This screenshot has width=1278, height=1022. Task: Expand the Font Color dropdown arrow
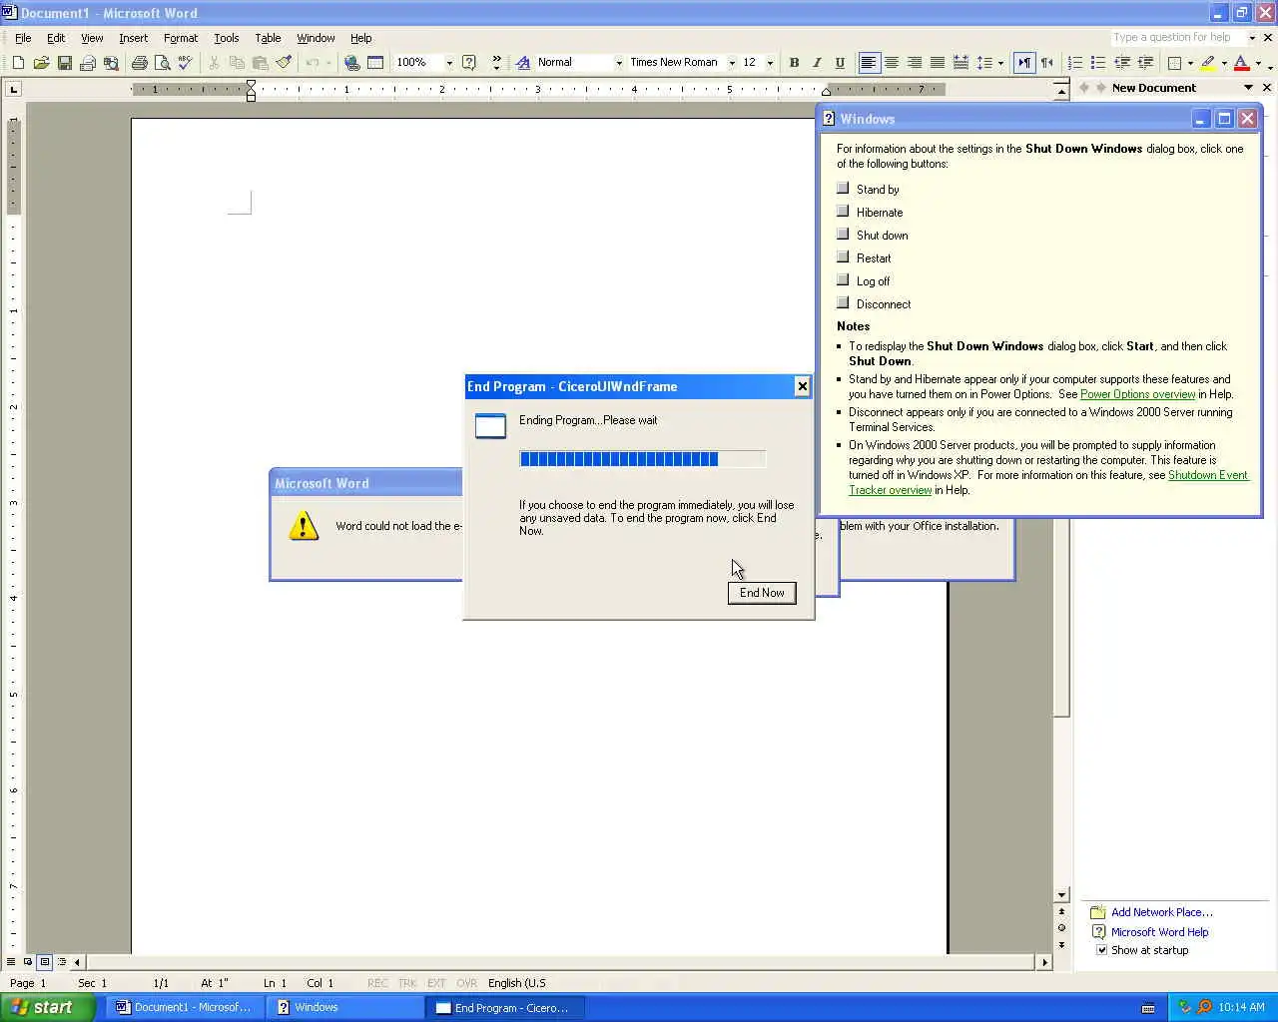[1258, 63]
